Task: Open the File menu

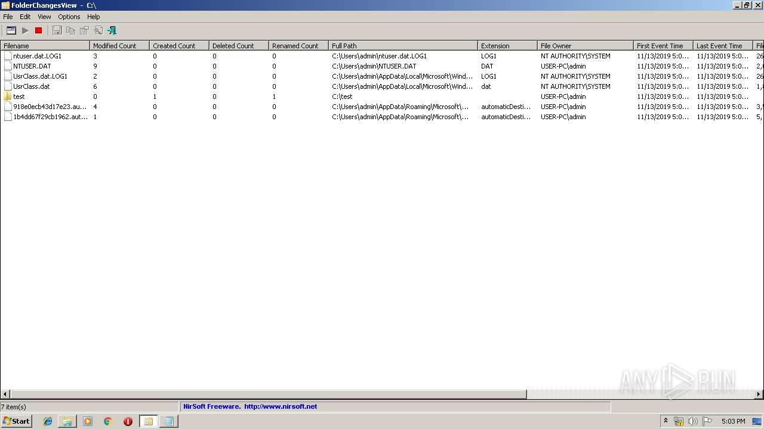Action: click(x=8, y=17)
